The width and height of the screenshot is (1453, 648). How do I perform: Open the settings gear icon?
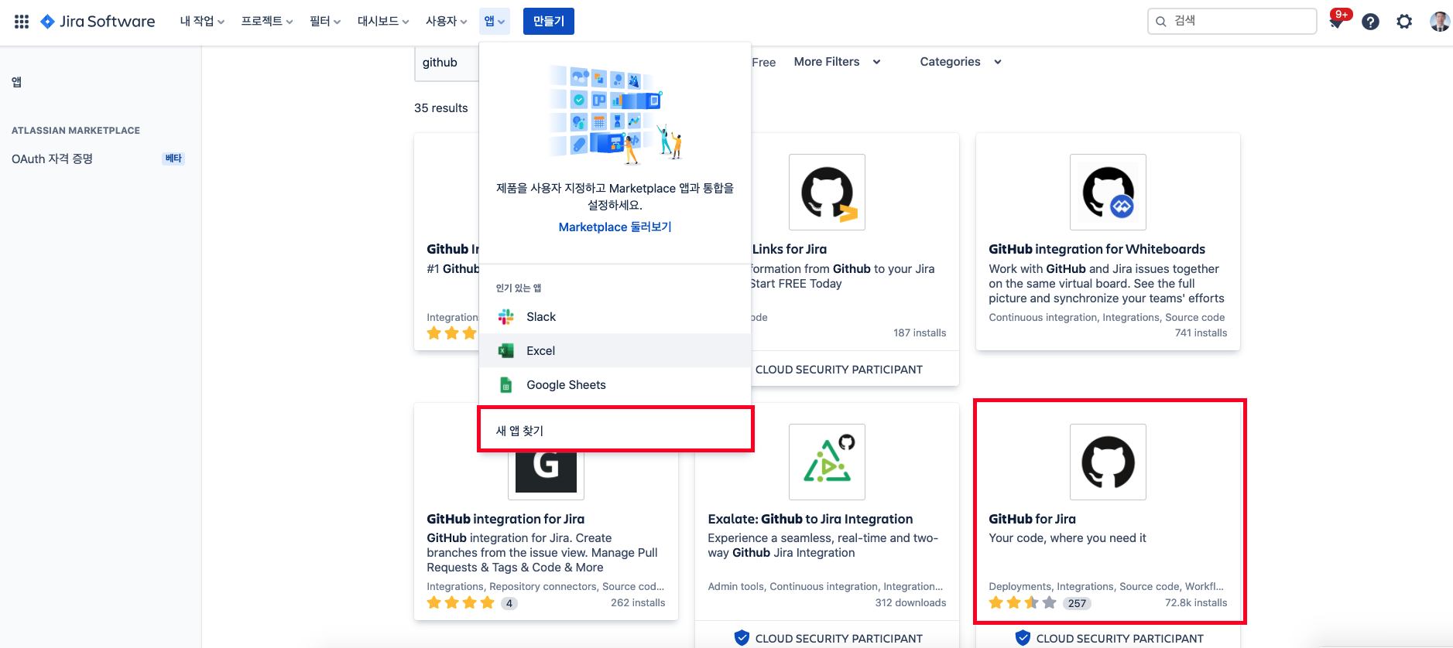1404,22
